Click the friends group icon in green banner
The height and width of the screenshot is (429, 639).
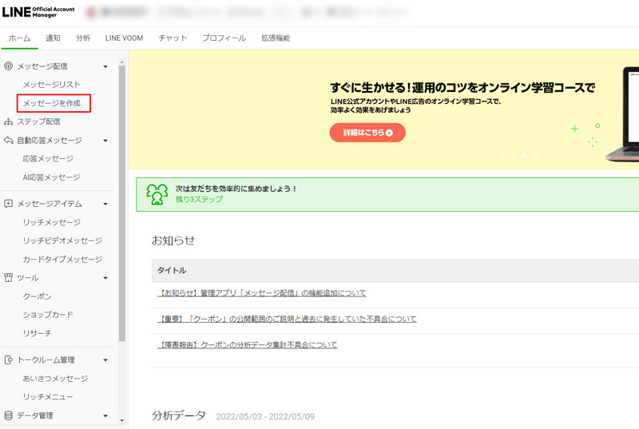click(157, 194)
